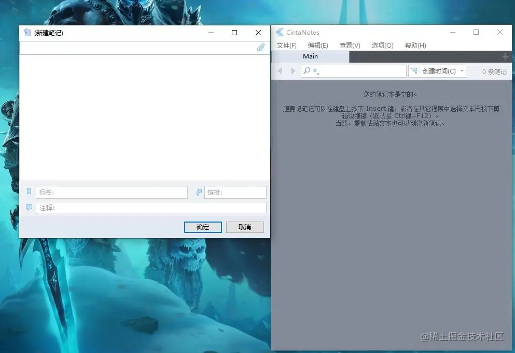Close the CintaNotes main window
Image resolution: width=515 pixels, height=353 pixels.
(x=500, y=32)
